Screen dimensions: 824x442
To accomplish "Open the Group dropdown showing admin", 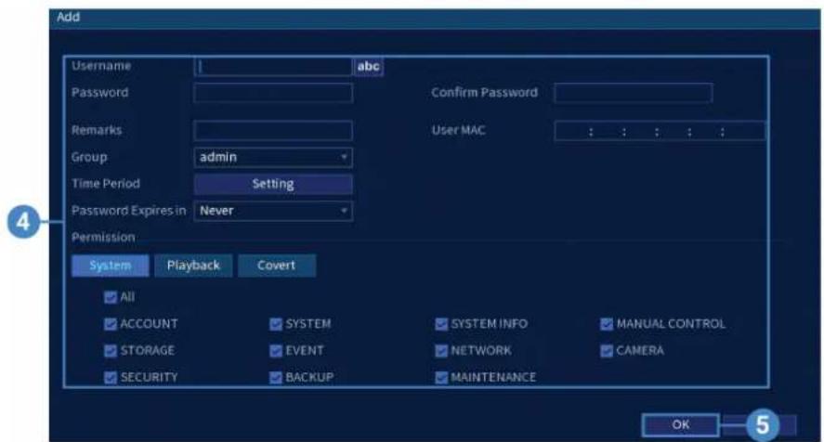I will click(x=273, y=157).
